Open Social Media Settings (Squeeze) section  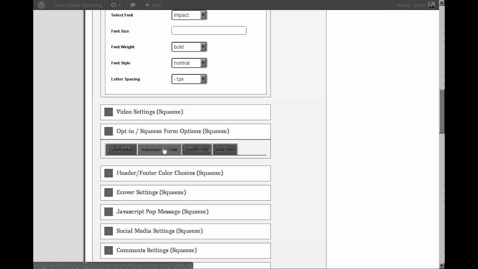click(185, 231)
